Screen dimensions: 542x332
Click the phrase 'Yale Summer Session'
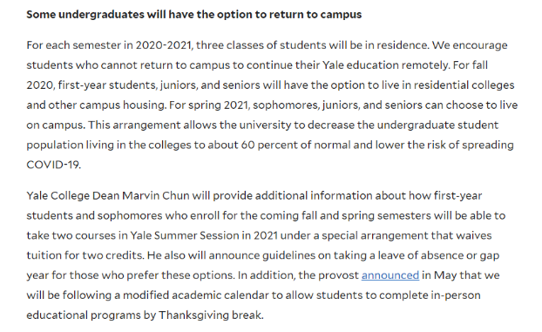click(x=185, y=235)
